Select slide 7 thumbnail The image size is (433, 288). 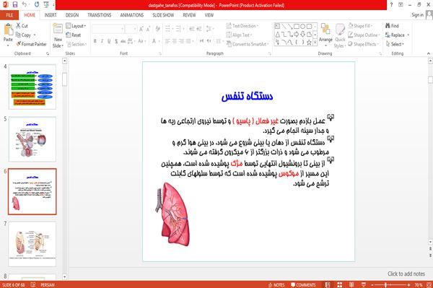tap(32, 243)
